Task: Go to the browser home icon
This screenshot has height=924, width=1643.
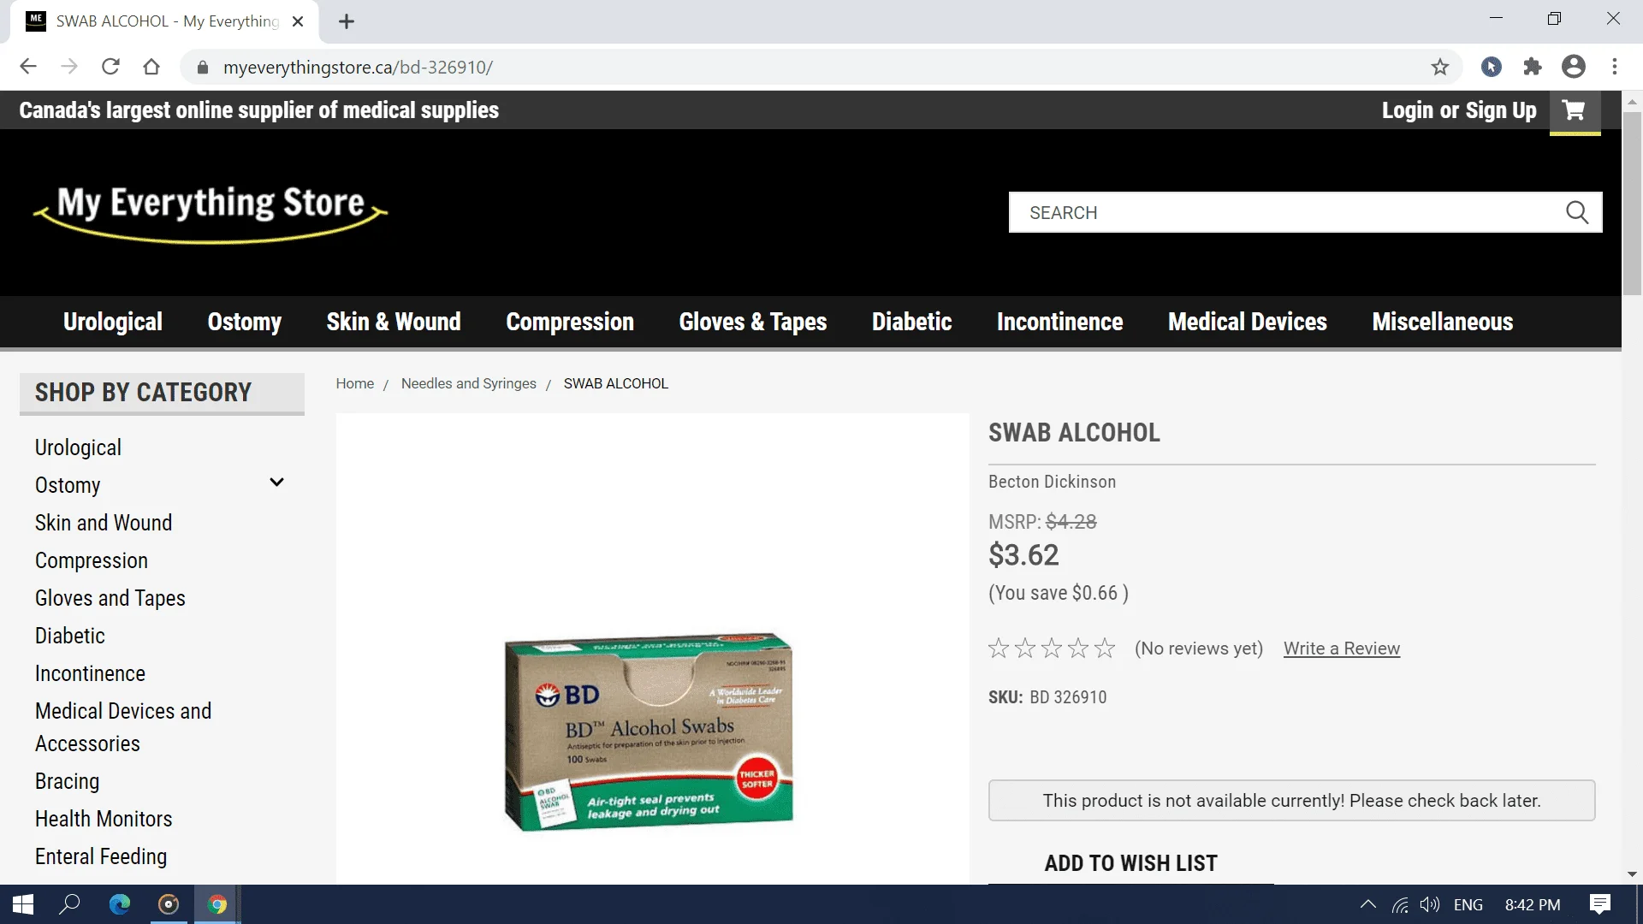Action: [x=151, y=67]
